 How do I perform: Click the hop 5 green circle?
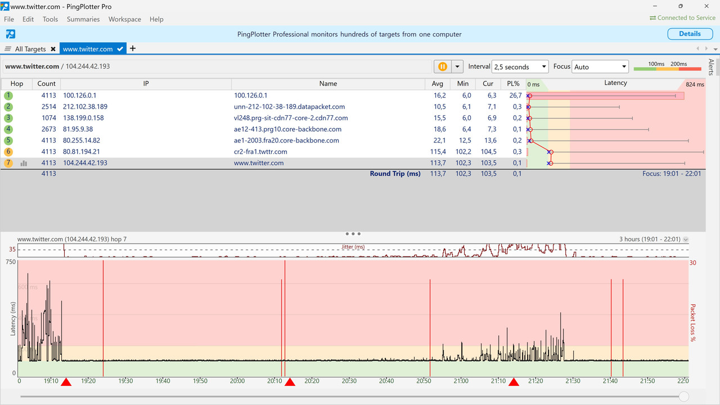[8, 141]
